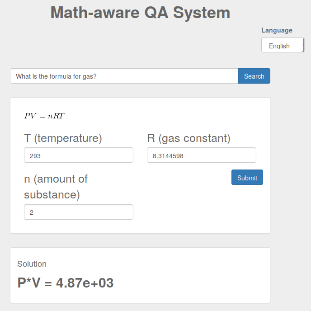This screenshot has height=311, width=311.
Task: Click the Solution heading
Action: pos(32,264)
